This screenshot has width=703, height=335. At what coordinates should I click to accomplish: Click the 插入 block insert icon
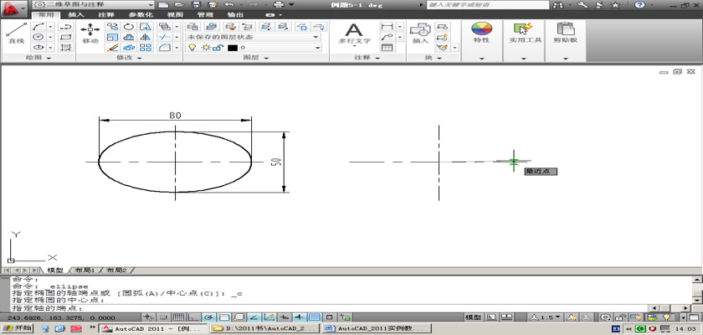pos(420,31)
